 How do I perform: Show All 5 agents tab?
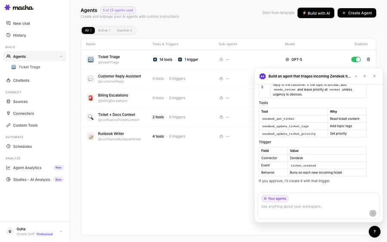coord(88,31)
